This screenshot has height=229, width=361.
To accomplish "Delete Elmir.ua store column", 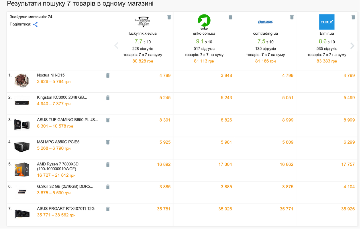I will coord(353,17).
